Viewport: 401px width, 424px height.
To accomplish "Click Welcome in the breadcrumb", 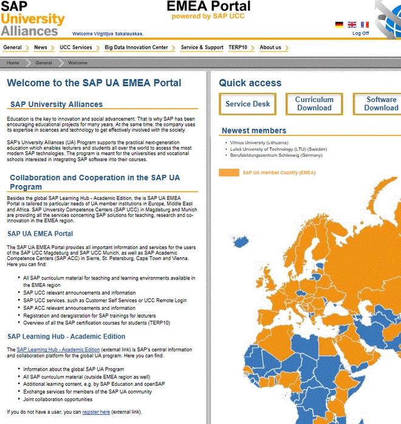I will pyautogui.click(x=78, y=63).
